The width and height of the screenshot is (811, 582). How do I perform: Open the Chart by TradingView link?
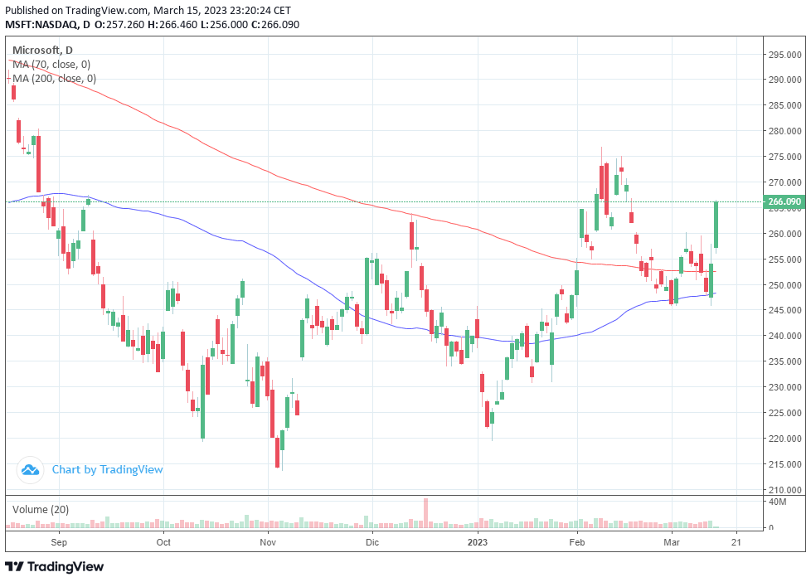108,470
